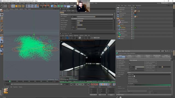Image resolution: width=175 pixels, height=98 pixels.
Task: Choose Random Color from dropdown list
Action: pos(131,78)
